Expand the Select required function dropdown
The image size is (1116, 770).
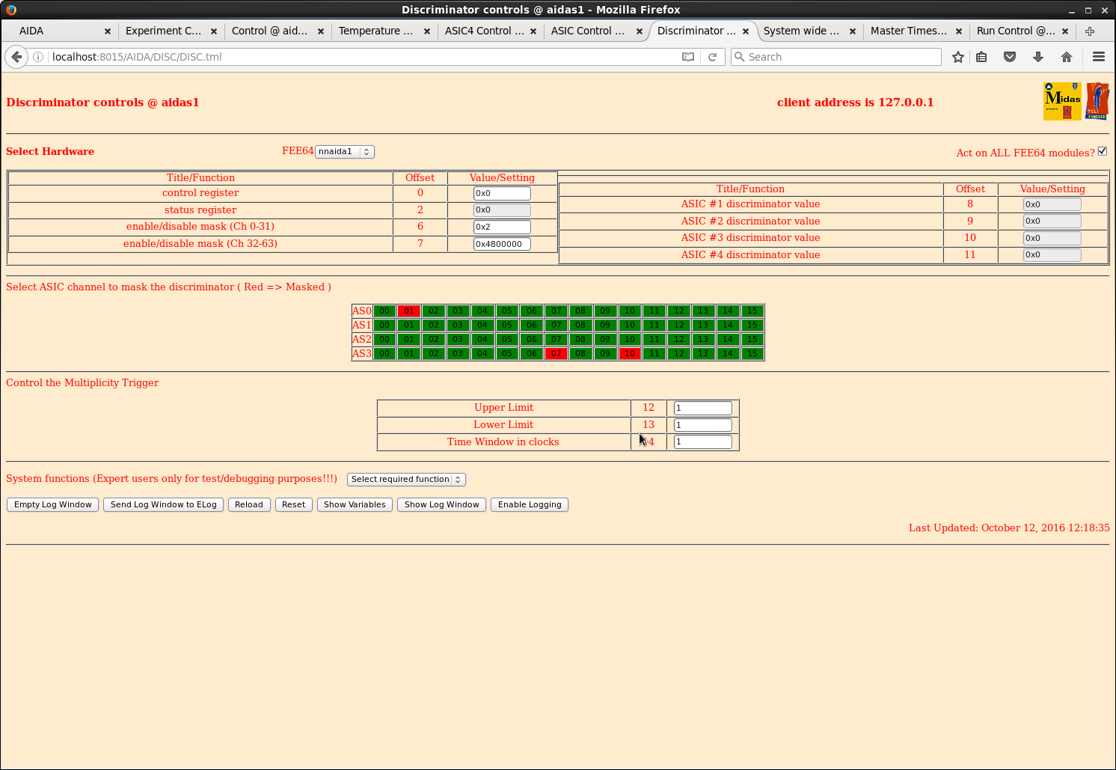pos(406,479)
